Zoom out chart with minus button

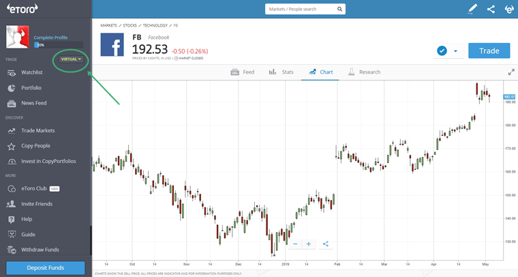point(295,244)
